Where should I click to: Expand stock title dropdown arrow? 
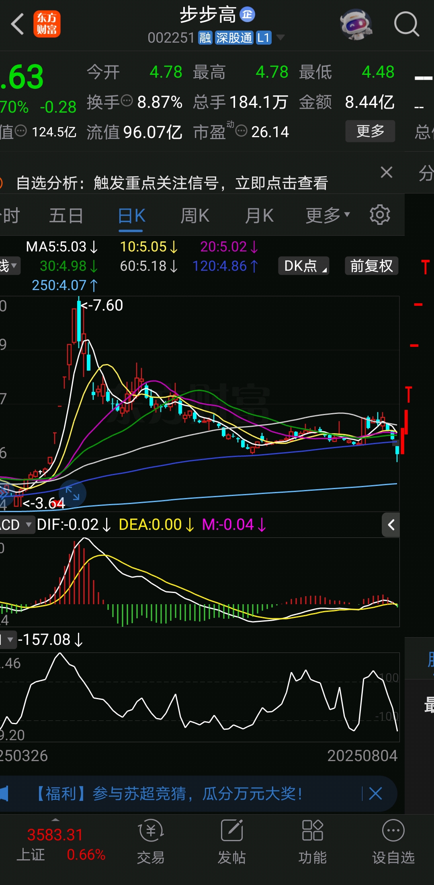coord(280,37)
